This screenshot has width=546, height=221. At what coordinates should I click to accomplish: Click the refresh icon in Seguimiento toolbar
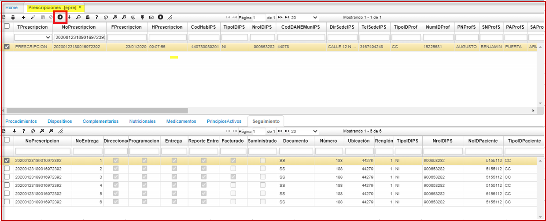click(33, 131)
